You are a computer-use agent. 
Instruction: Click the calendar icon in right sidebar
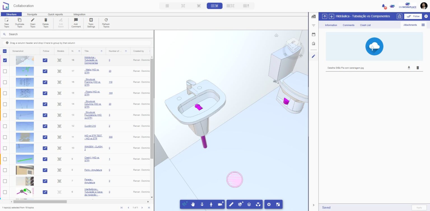click(314, 34)
